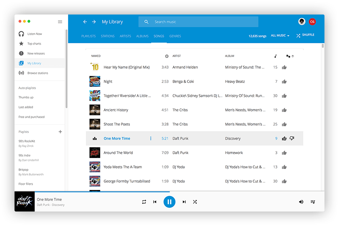This screenshot has width=339, height=226.
Task: Select the George Formby Turntabilised song title
Action: (x=127, y=181)
